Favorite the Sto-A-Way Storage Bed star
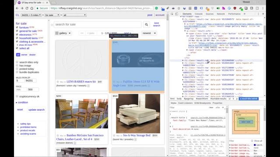Viewport: 280px width, 157px height. 114,136
